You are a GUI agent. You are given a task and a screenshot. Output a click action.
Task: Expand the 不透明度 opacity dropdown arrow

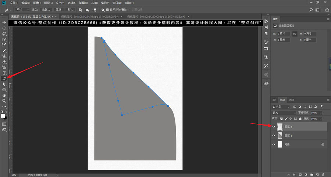(321, 113)
